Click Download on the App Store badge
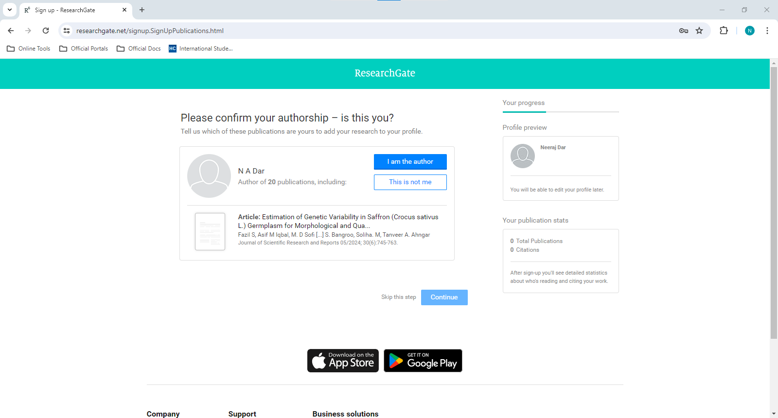 point(343,361)
